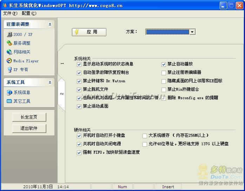The width and height of the screenshot is (245, 191).
Task: Click the XP 专有 icon
Action: (10, 70)
